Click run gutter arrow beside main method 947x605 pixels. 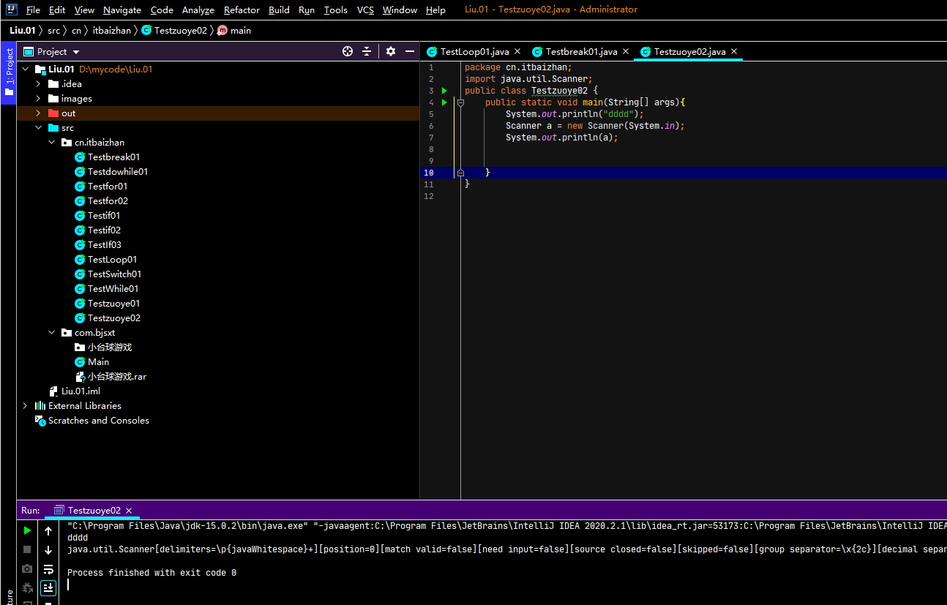tap(444, 102)
